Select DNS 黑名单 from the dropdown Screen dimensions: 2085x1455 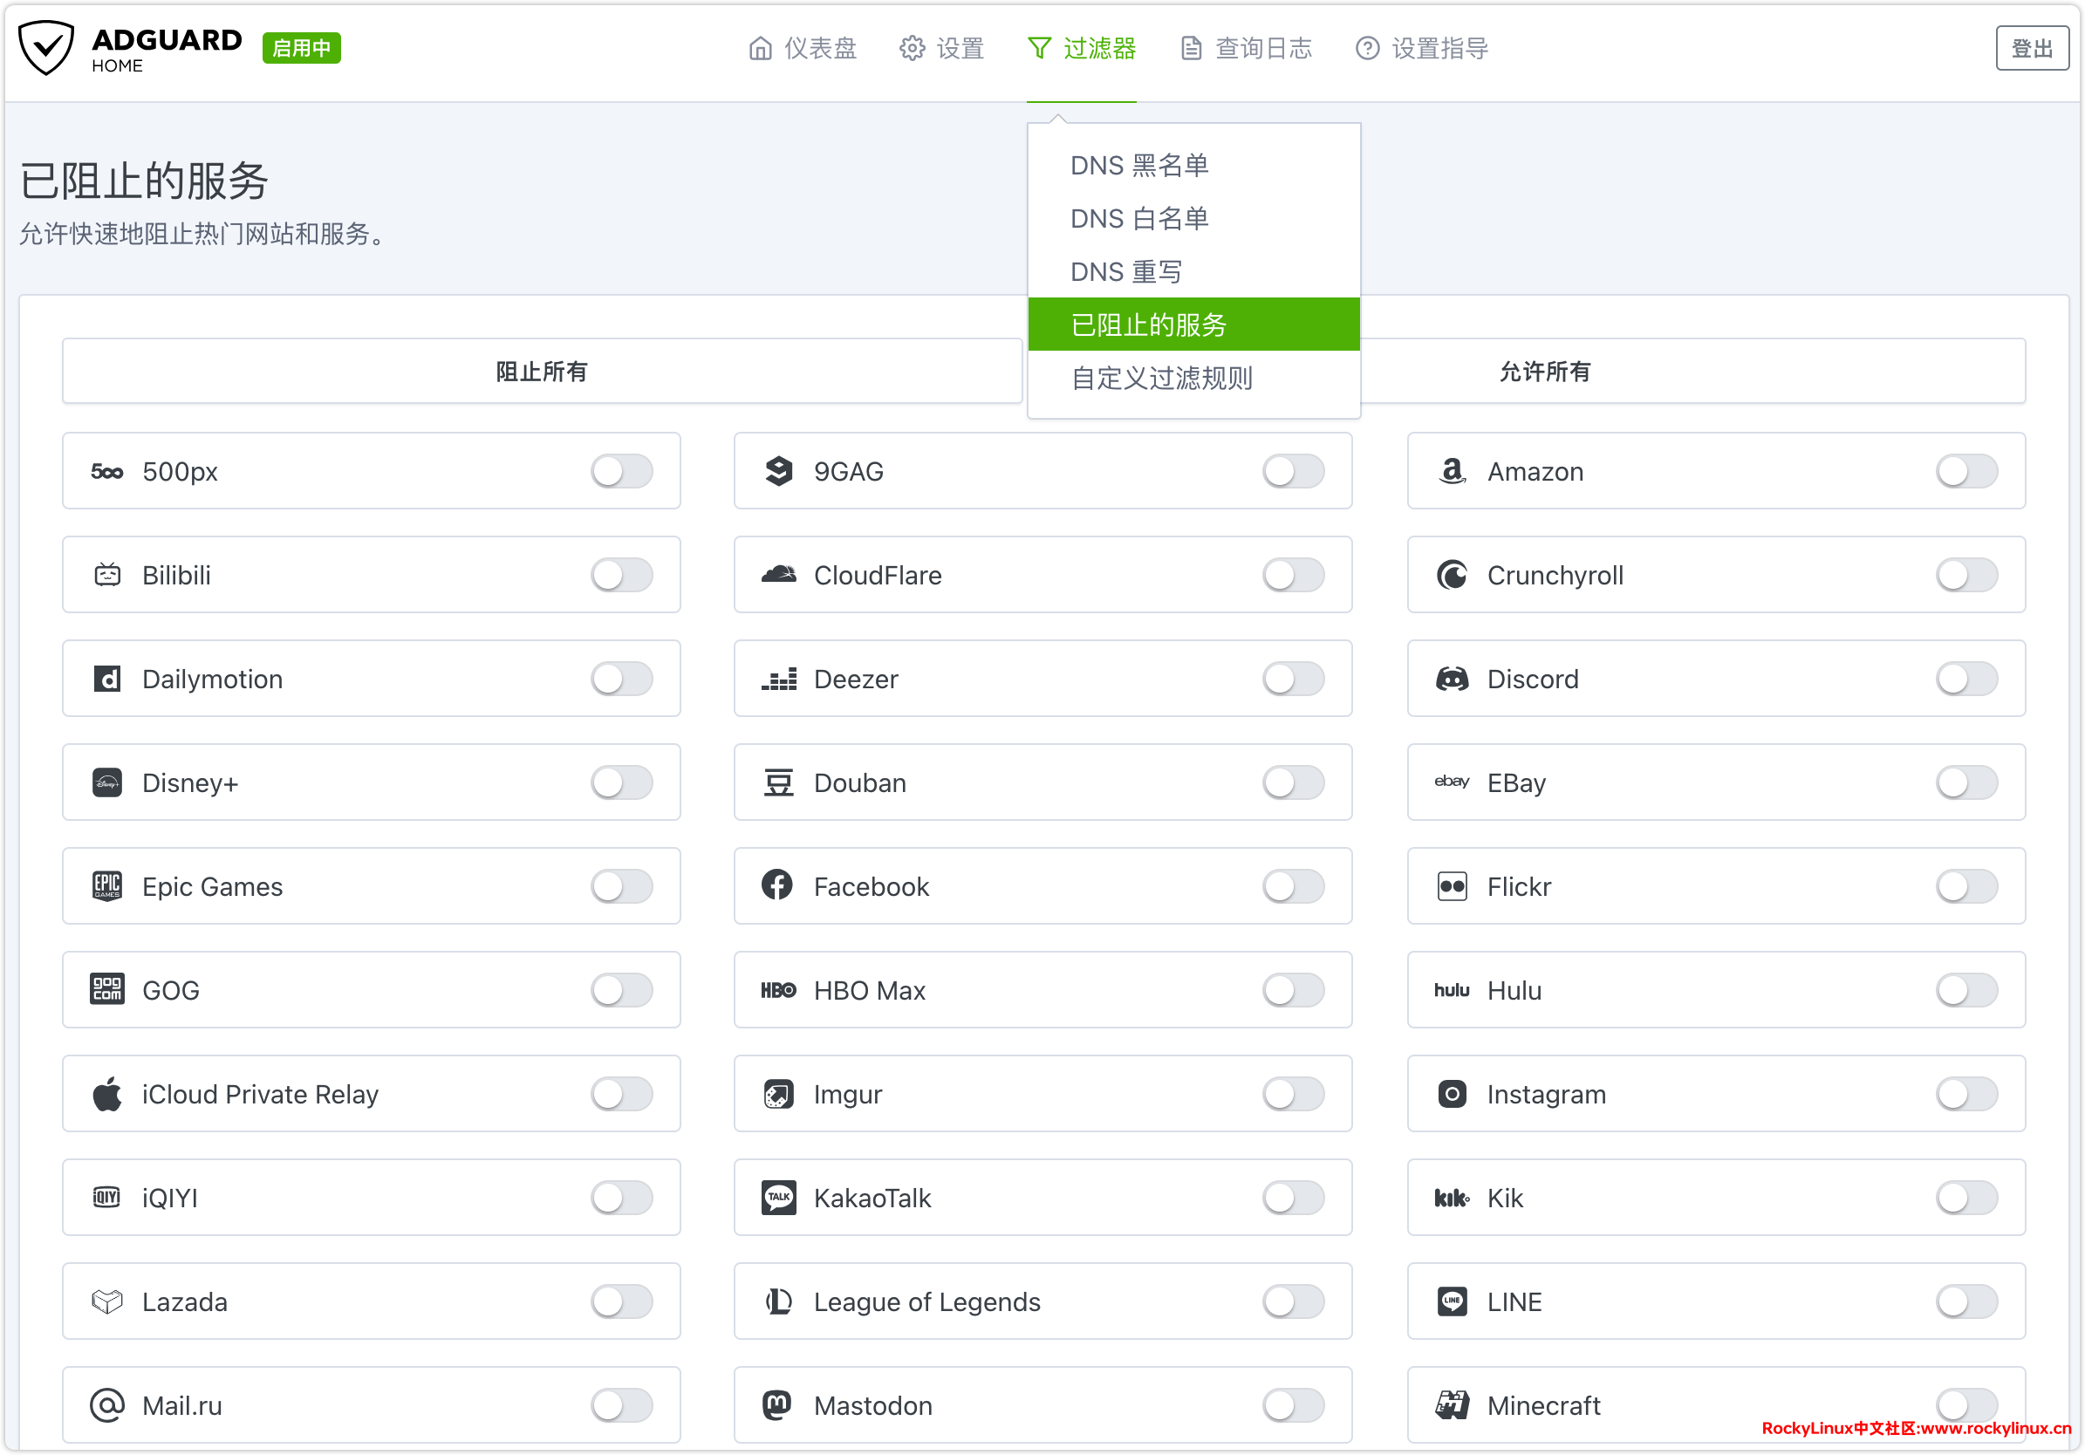pos(1138,165)
